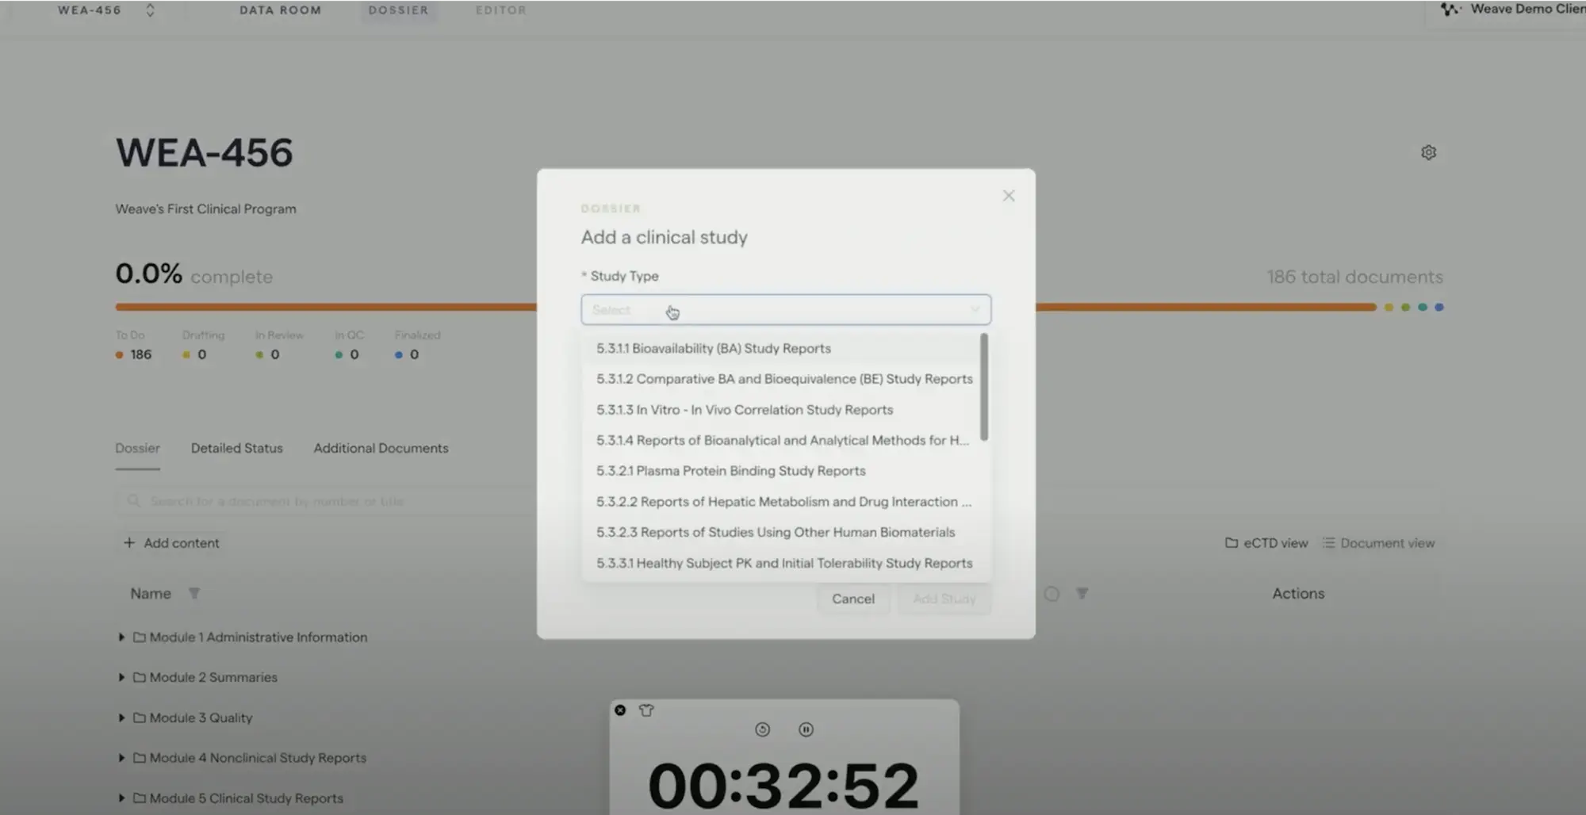1586x815 pixels.
Task: Expand Module 1 Administrative Information folder
Action: point(121,637)
